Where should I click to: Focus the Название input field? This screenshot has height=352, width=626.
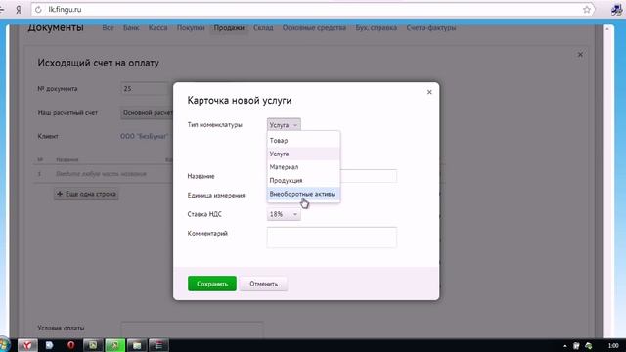click(x=369, y=176)
